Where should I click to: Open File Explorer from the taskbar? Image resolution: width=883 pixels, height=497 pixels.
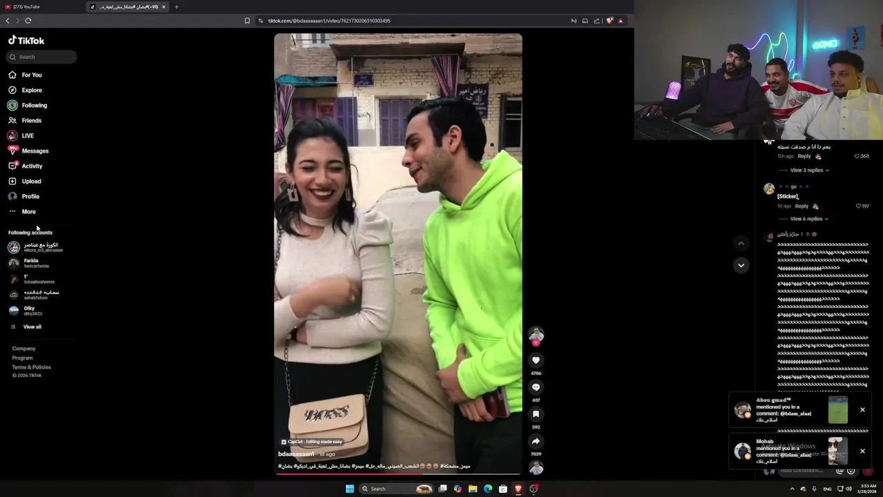pos(473,489)
